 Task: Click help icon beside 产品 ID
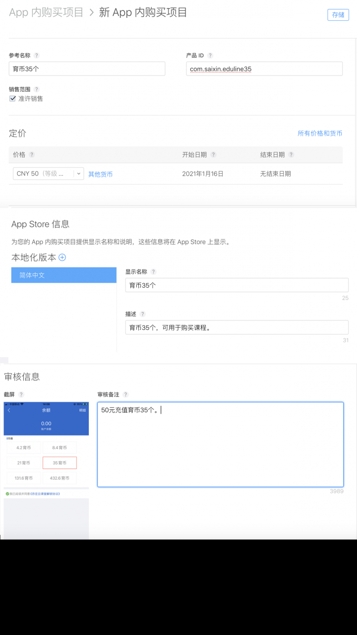point(210,56)
